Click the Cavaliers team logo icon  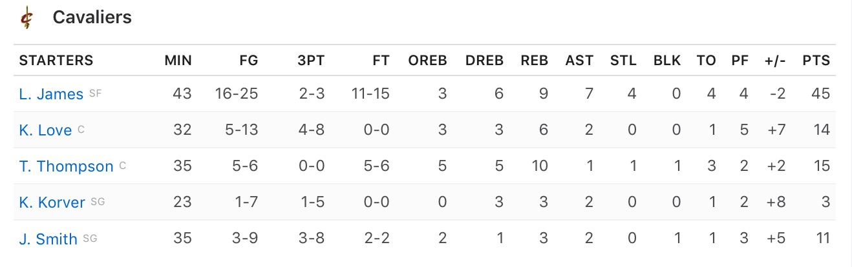tap(27, 17)
